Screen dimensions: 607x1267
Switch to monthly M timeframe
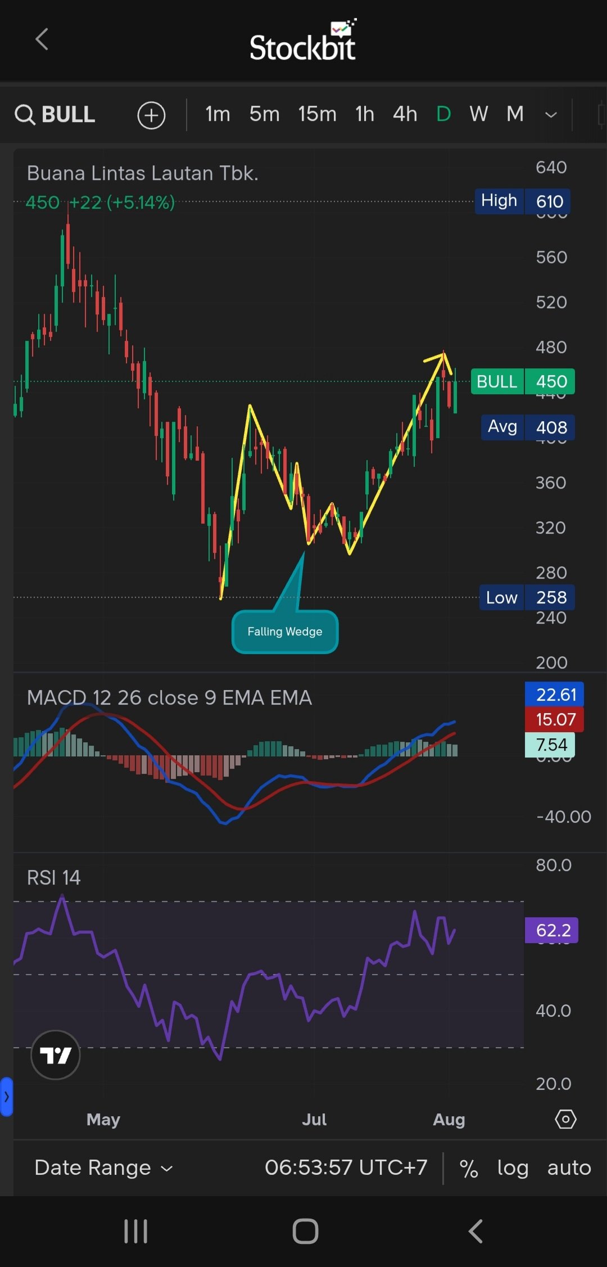point(515,114)
